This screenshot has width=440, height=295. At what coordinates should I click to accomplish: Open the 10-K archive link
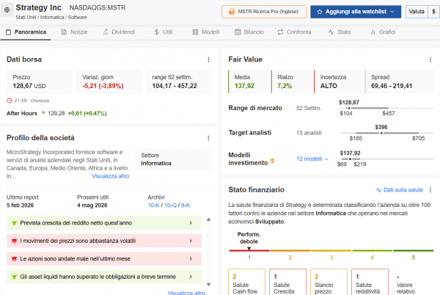tap(154, 205)
